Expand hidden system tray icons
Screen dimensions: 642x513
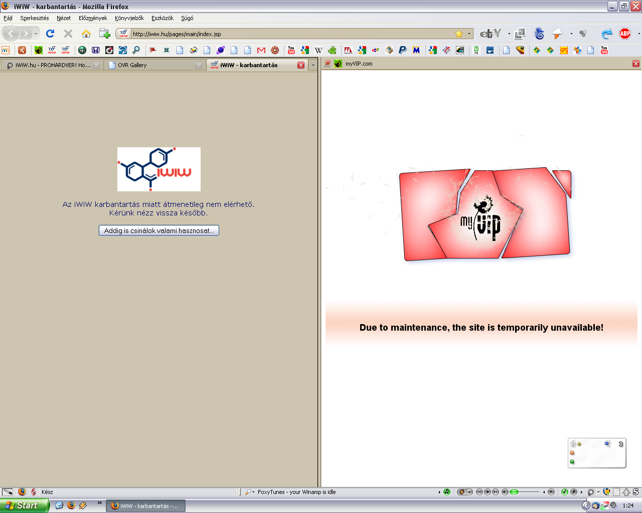click(585, 505)
